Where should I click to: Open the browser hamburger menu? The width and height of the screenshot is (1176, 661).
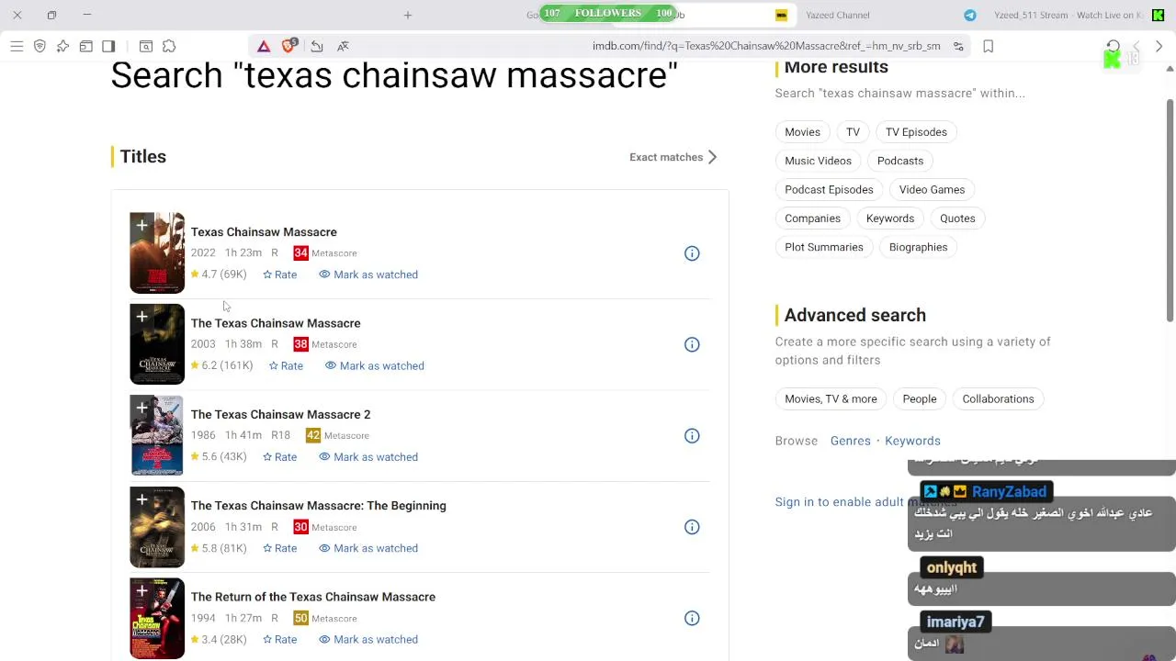click(x=17, y=46)
